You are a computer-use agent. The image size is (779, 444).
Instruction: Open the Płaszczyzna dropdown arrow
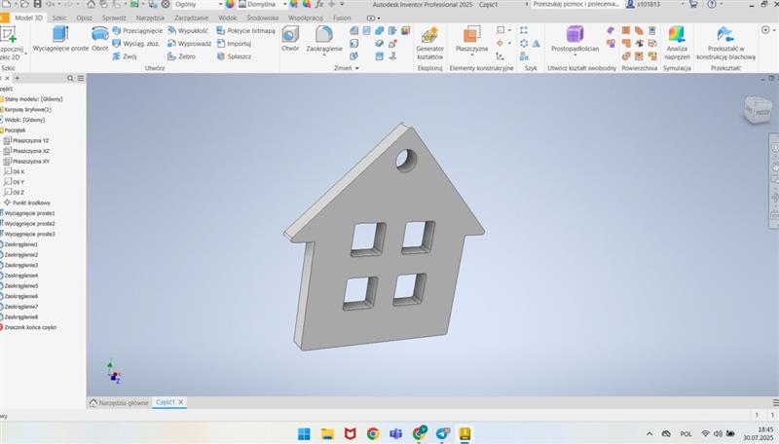[x=471, y=55]
